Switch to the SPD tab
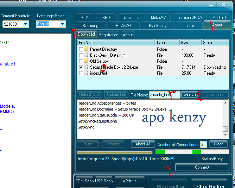The image size is (235, 188). point(106,18)
